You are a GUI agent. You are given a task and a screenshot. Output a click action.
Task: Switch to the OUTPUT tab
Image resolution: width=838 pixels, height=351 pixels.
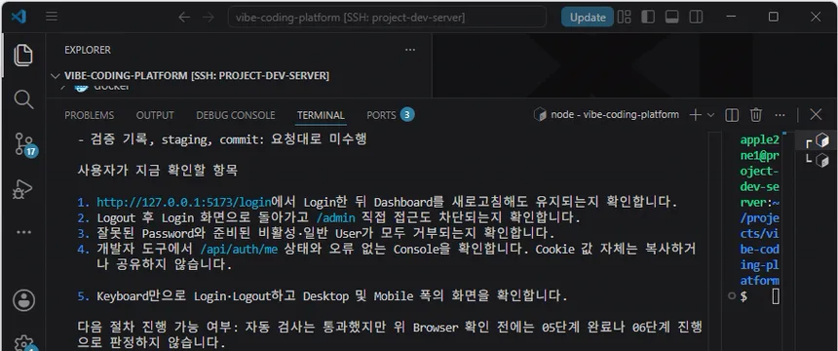[155, 115]
